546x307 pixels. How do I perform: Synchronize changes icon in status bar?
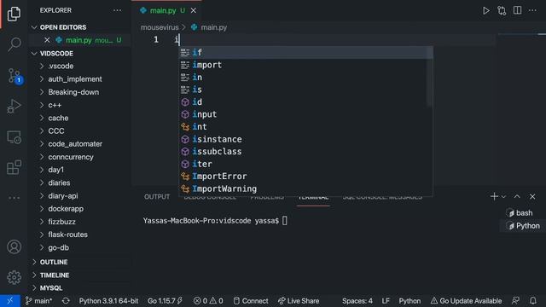(x=66, y=301)
